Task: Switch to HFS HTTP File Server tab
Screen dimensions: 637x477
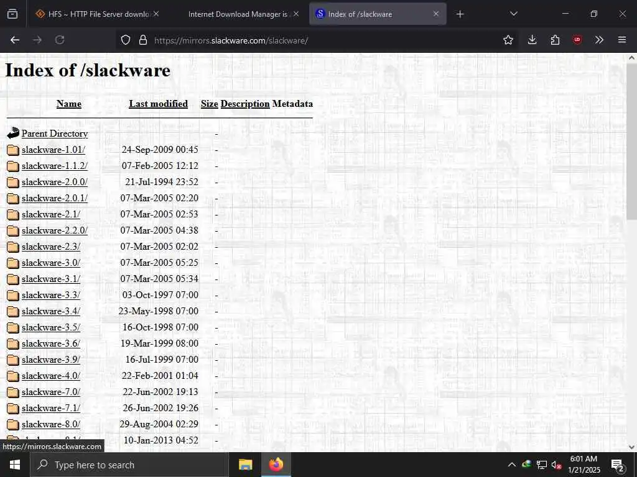Action: pos(98,14)
